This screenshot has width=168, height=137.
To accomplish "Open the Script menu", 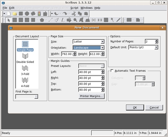I will tap(74, 8).
